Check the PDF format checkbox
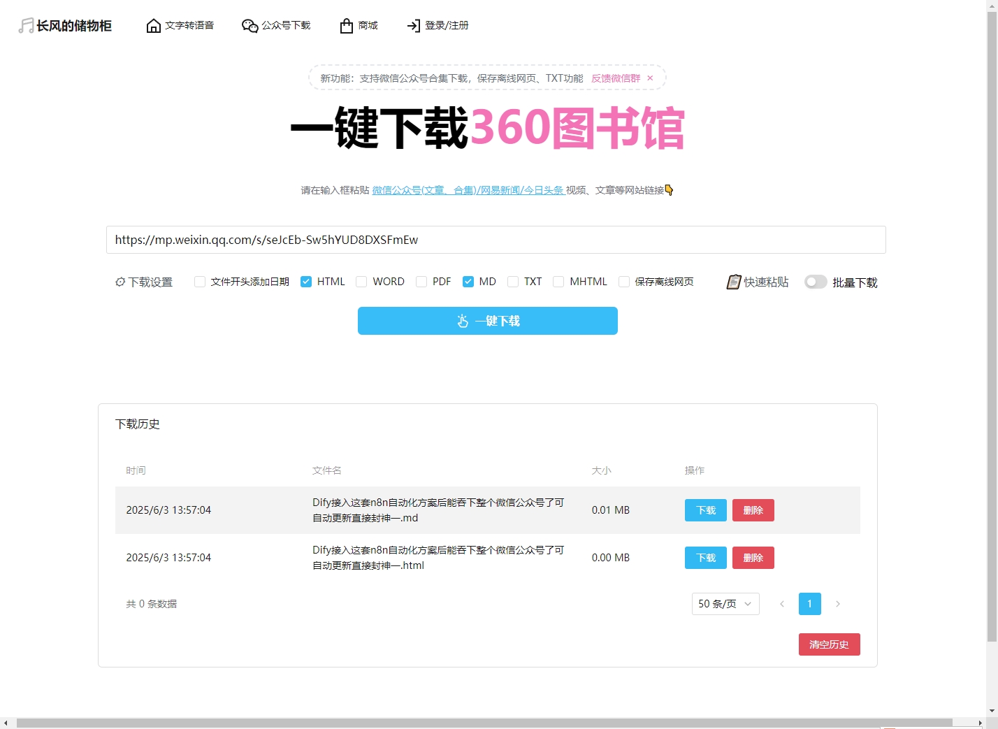 [421, 282]
